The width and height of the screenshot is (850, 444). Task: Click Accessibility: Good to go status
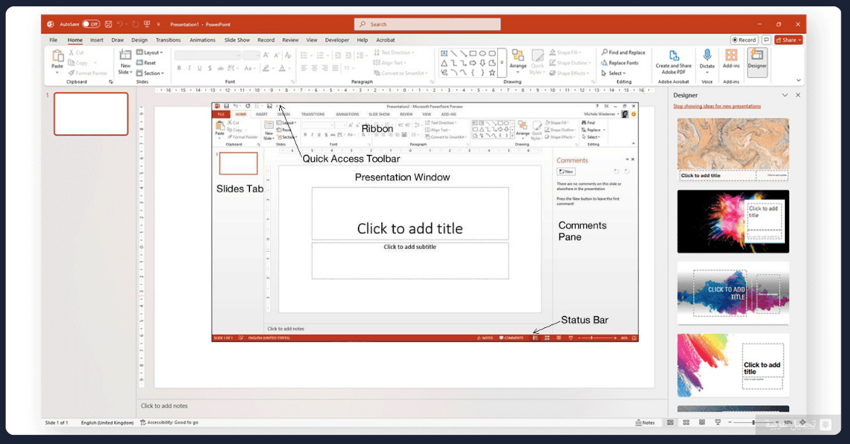coord(169,422)
